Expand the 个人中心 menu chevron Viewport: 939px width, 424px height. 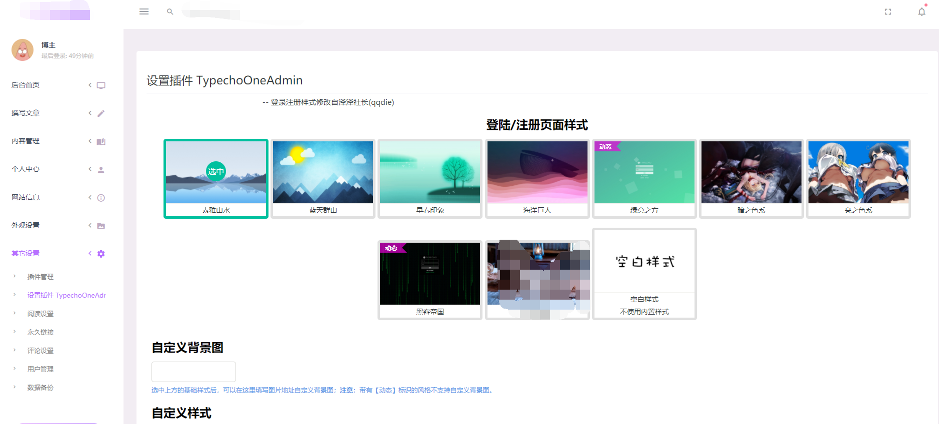point(90,169)
